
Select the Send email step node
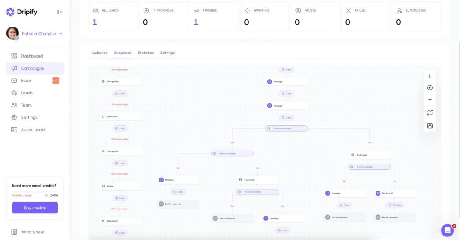click(394, 193)
